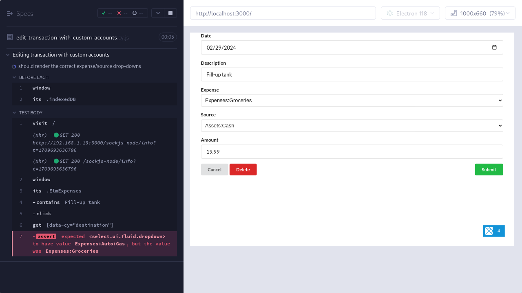Click the viewport ruler icon

click(454, 13)
